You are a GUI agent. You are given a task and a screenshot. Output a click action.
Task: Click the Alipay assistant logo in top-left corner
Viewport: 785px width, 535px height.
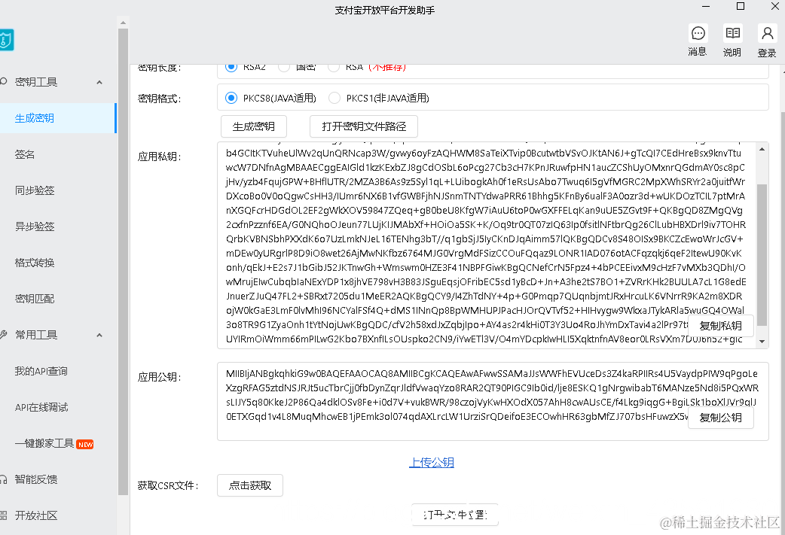8,40
